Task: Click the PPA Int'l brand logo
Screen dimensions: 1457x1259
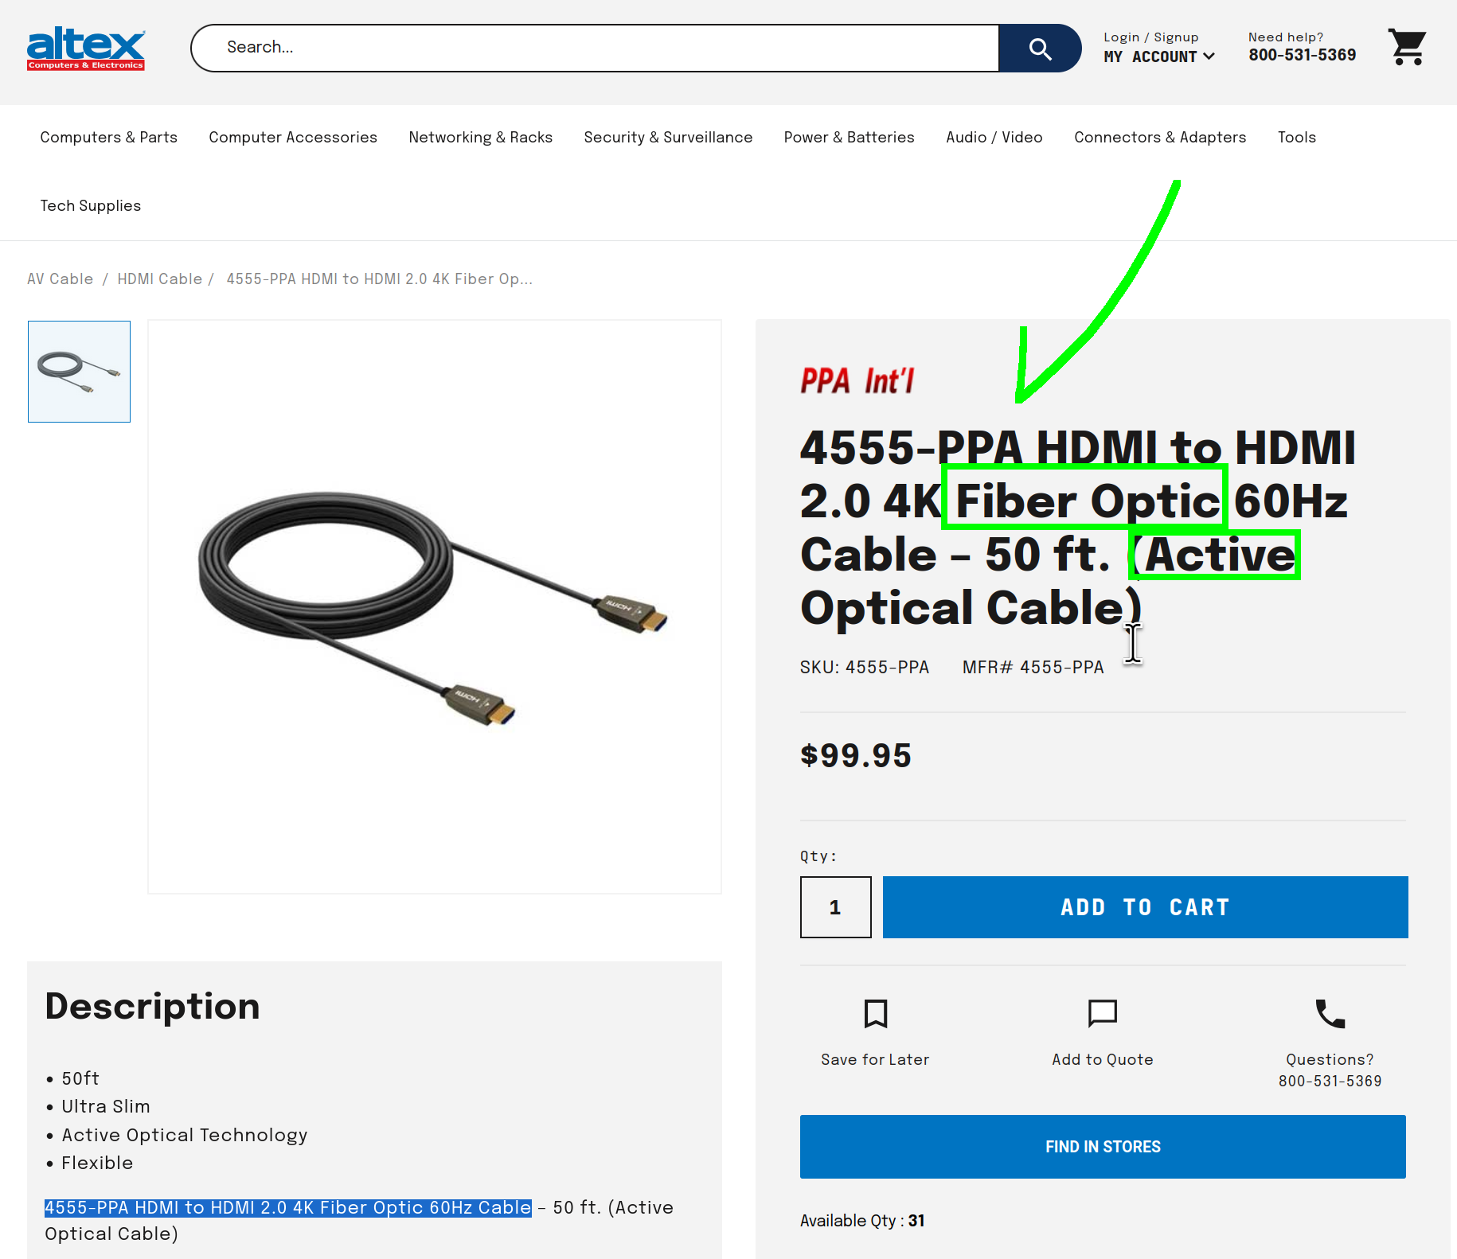Action: [x=857, y=380]
